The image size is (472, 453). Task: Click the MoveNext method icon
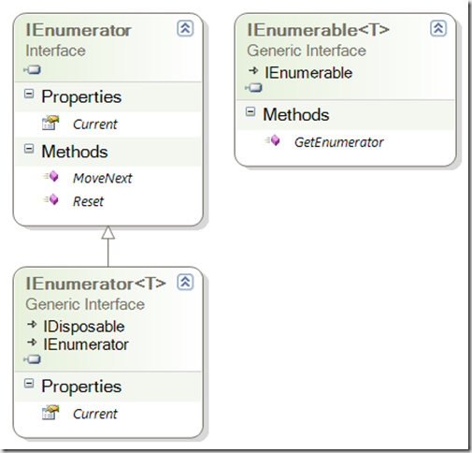tap(50, 177)
